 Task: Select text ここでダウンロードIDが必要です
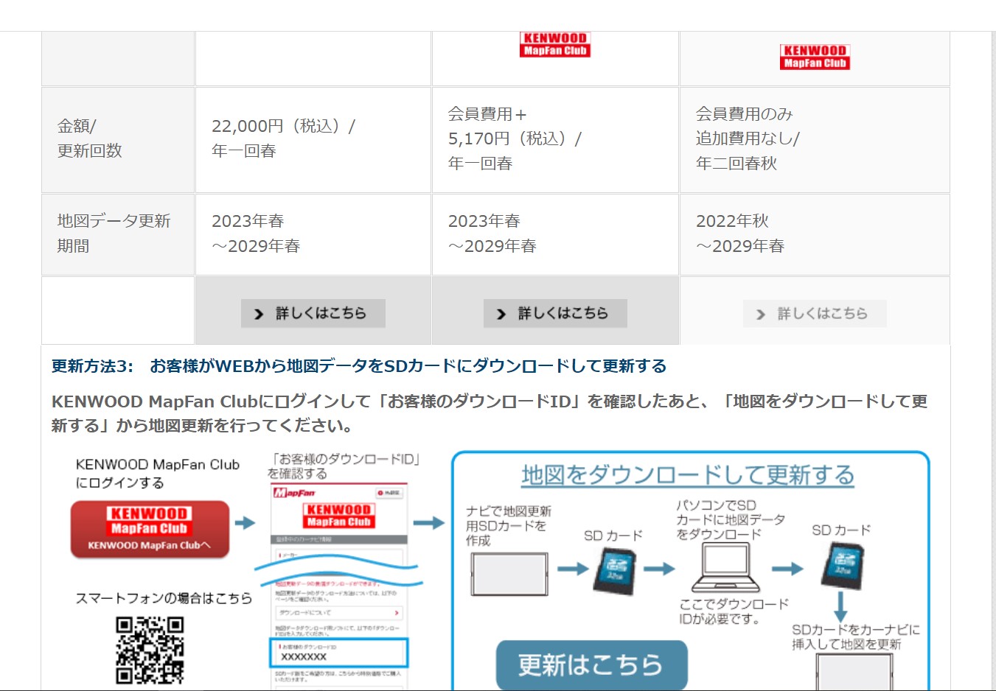pyautogui.click(x=734, y=611)
